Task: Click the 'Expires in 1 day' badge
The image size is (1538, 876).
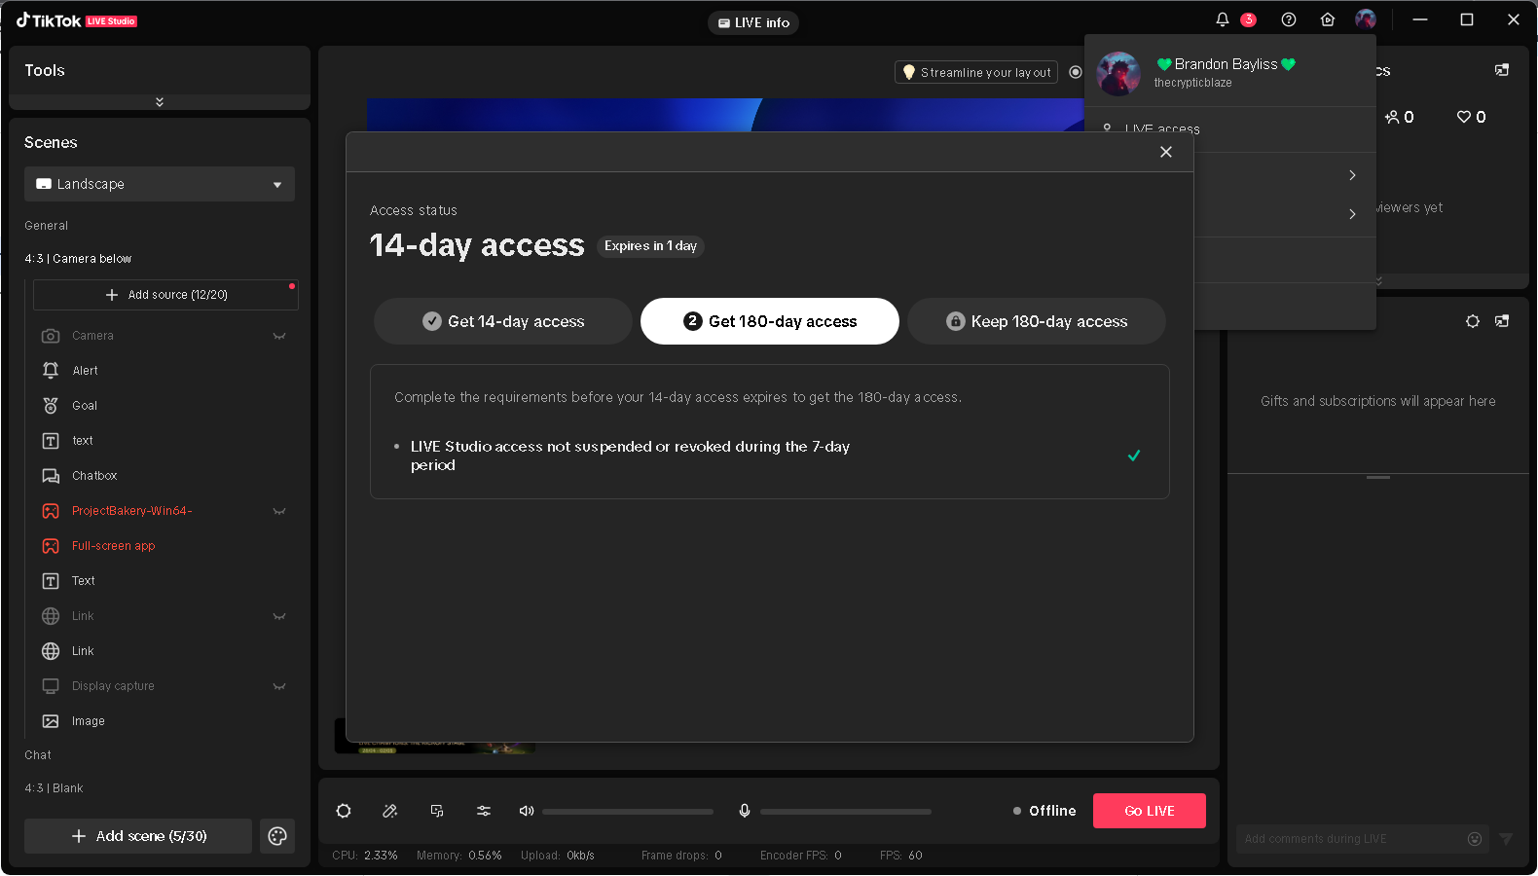Action: (650, 246)
